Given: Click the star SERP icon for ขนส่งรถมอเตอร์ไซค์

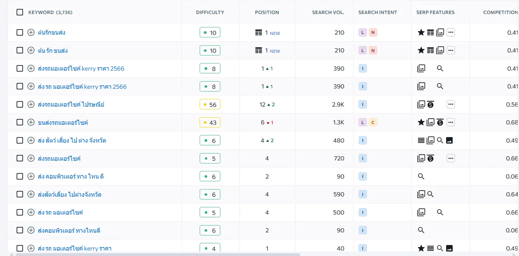Looking at the screenshot, I should 421,122.
